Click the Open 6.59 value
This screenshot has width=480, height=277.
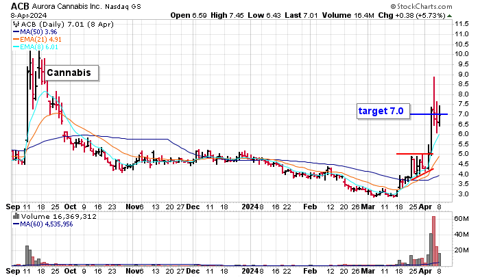point(189,15)
